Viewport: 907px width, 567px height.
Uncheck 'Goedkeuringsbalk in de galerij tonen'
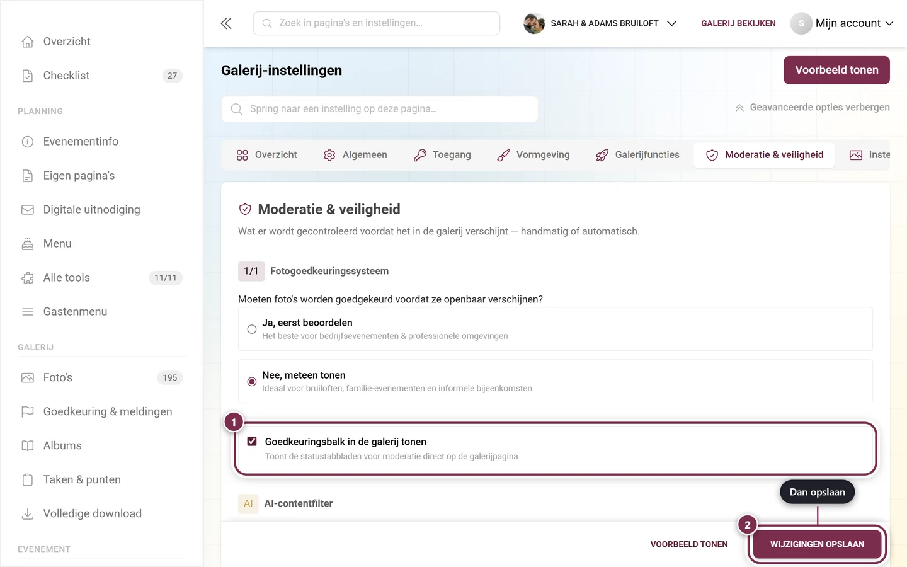252,442
